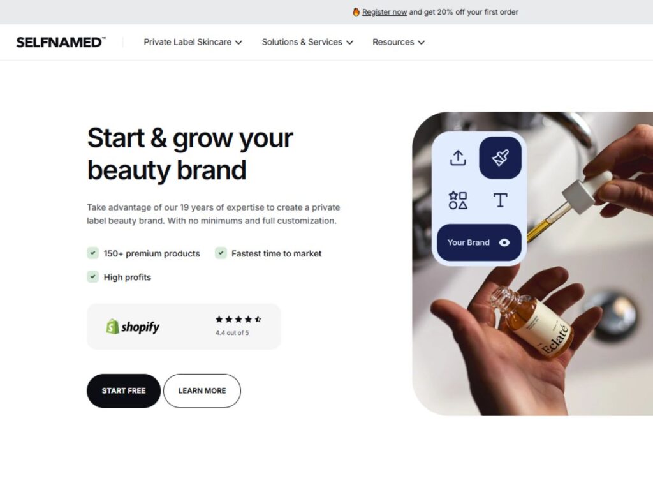
Task: Select the text T icon
Action: [x=500, y=200]
